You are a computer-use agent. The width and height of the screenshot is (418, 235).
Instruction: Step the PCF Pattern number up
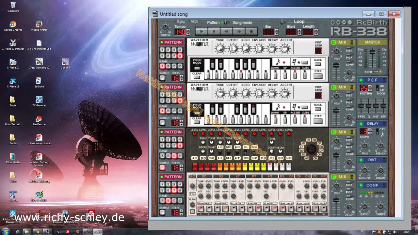coord(370,86)
